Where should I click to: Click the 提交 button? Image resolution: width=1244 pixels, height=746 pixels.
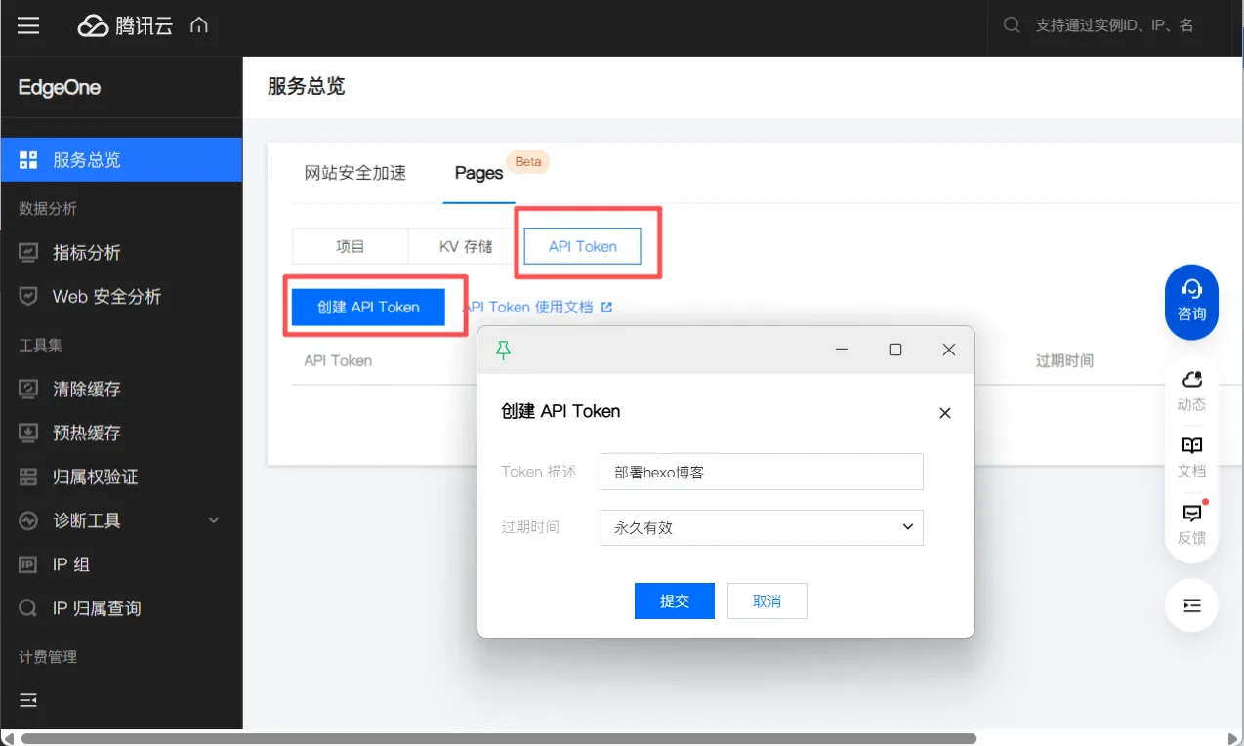click(x=675, y=601)
